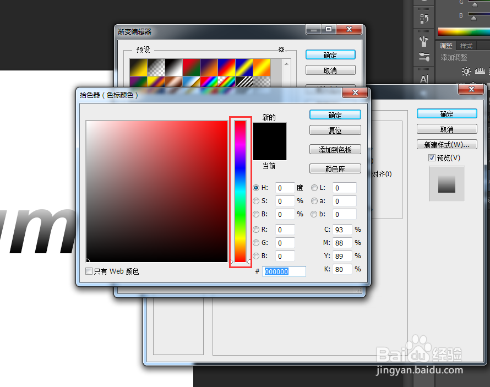The height and width of the screenshot is (387, 490).
Task: Enable the 只有 Web 颜色 checkbox
Action: tap(89, 271)
